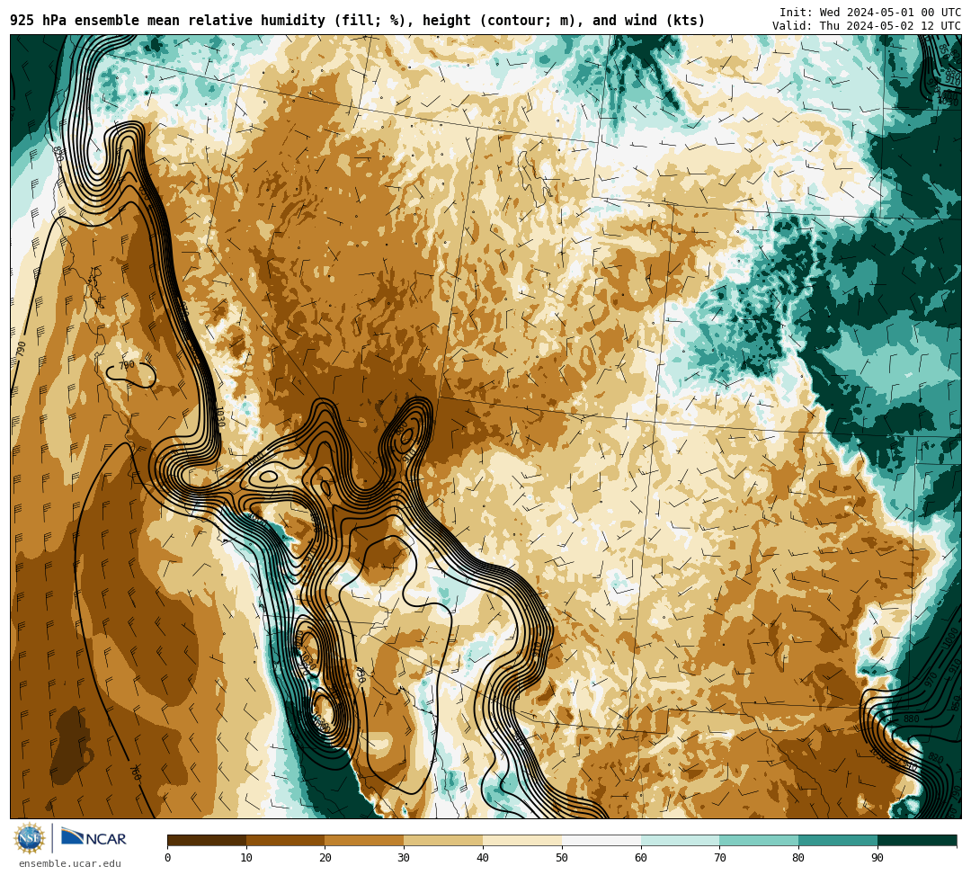Click the 0-10 darkest brown colorbar segment

pos(207,840)
